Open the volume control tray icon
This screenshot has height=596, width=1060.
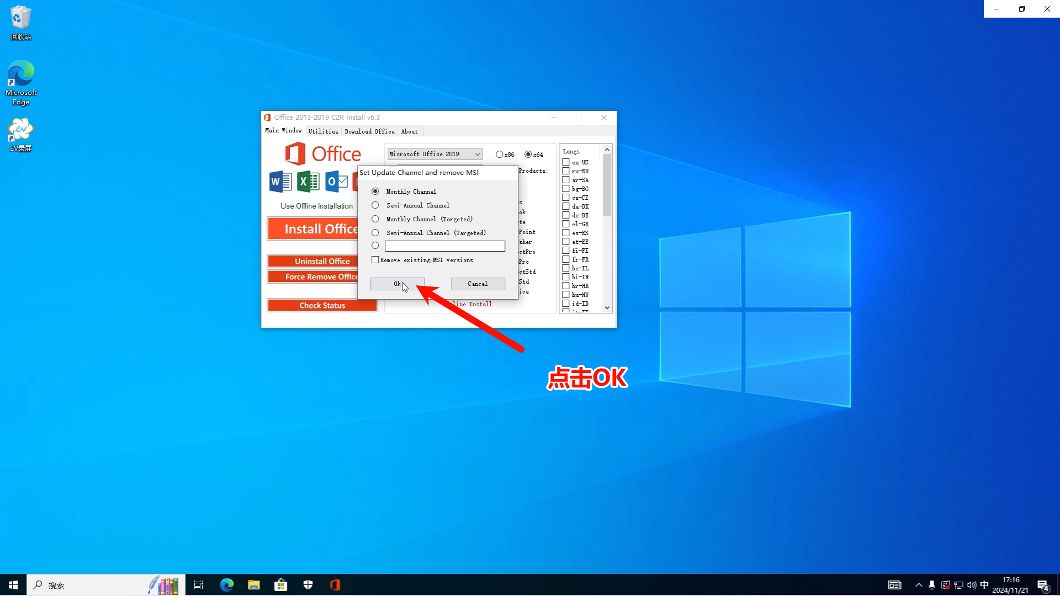[x=972, y=585]
